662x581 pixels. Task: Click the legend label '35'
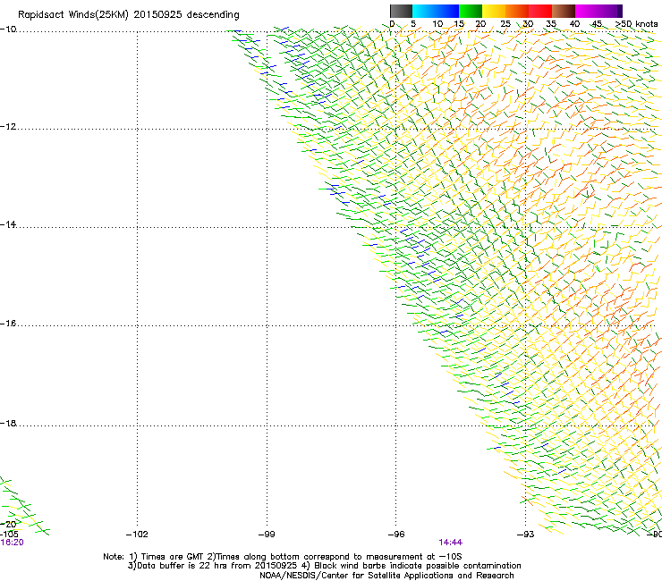(551, 24)
